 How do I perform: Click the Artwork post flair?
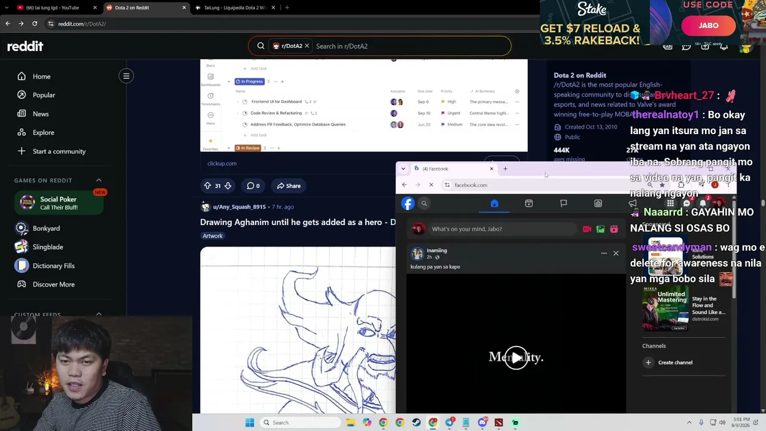[212, 236]
